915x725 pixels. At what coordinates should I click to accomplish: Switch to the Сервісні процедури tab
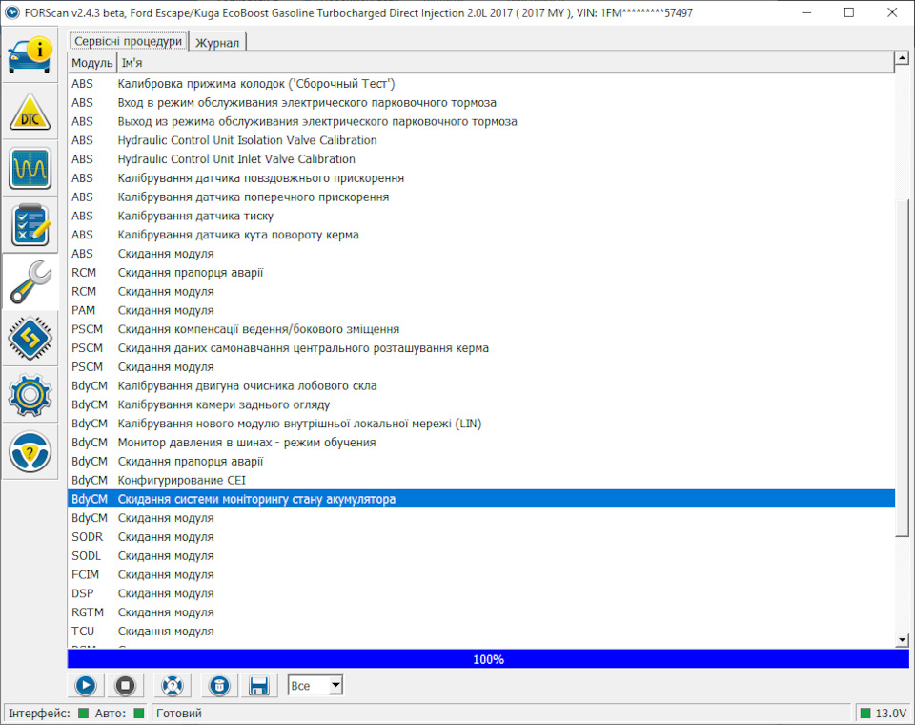(129, 41)
